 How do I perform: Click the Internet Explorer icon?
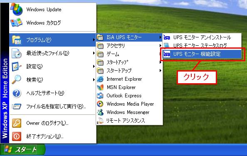pos(100,79)
